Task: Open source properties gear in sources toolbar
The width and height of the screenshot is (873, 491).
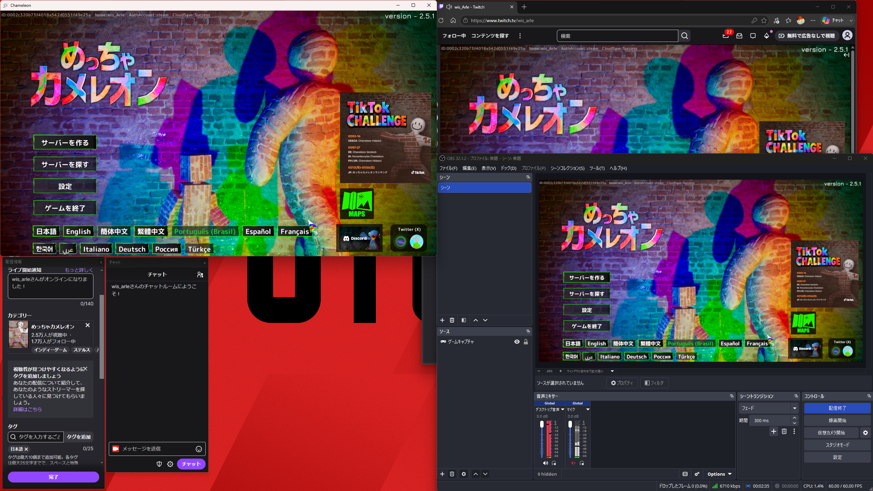Action: point(464,474)
